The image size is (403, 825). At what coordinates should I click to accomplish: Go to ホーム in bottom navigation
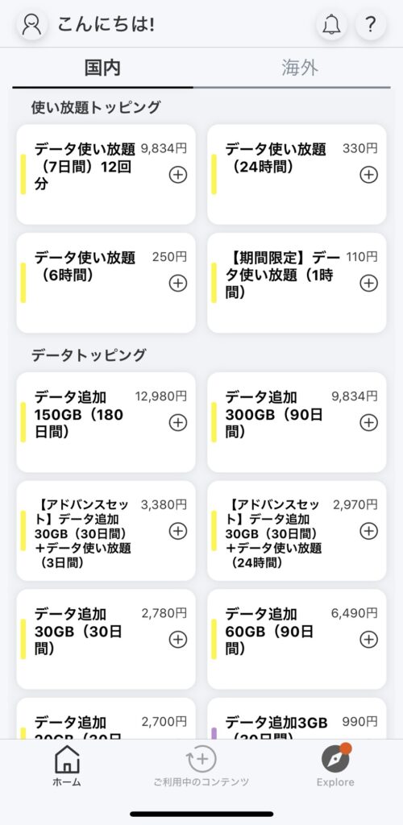[67, 766]
